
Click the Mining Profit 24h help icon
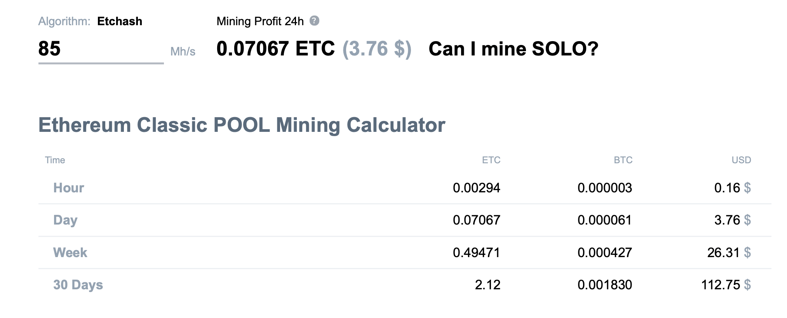pyautogui.click(x=314, y=21)
